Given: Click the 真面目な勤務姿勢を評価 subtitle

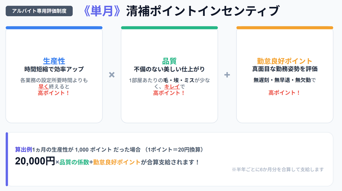Looking at the screenshot, I should (x=285, y=69).
